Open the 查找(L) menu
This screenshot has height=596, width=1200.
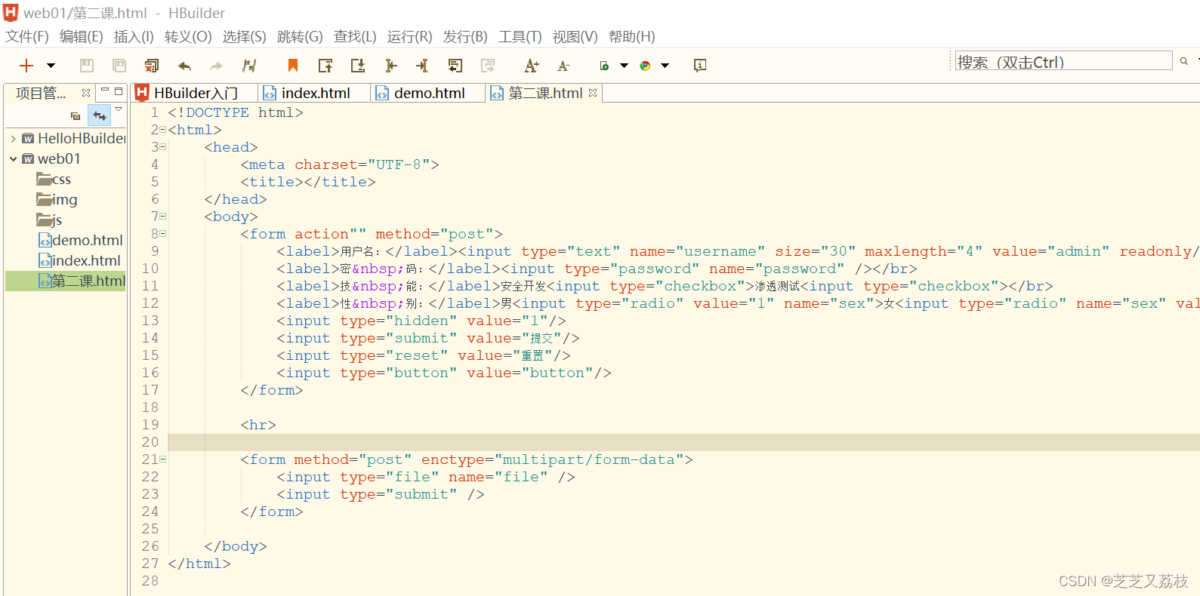[355, 36]
